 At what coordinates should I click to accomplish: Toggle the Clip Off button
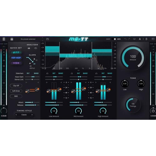click(x=16, y=86)
